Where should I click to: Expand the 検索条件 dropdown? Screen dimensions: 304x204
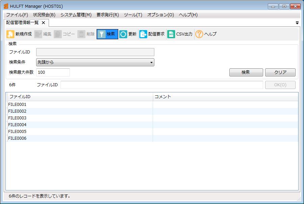click(x=151, y=62)
